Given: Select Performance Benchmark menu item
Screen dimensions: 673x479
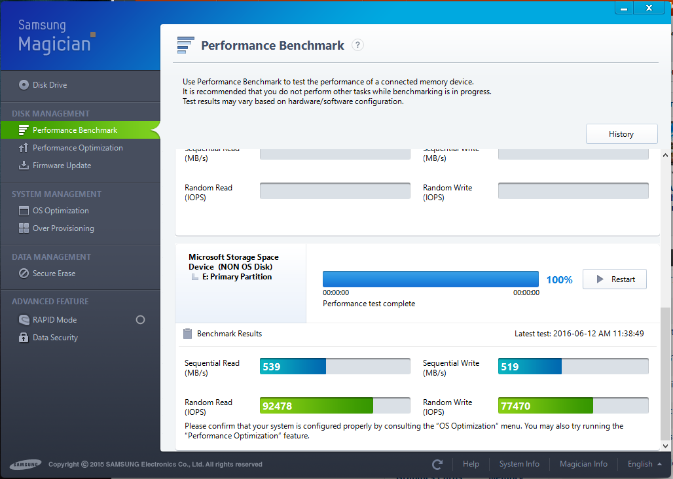Looking at the screenshot, I should click(x=81, y=130).
